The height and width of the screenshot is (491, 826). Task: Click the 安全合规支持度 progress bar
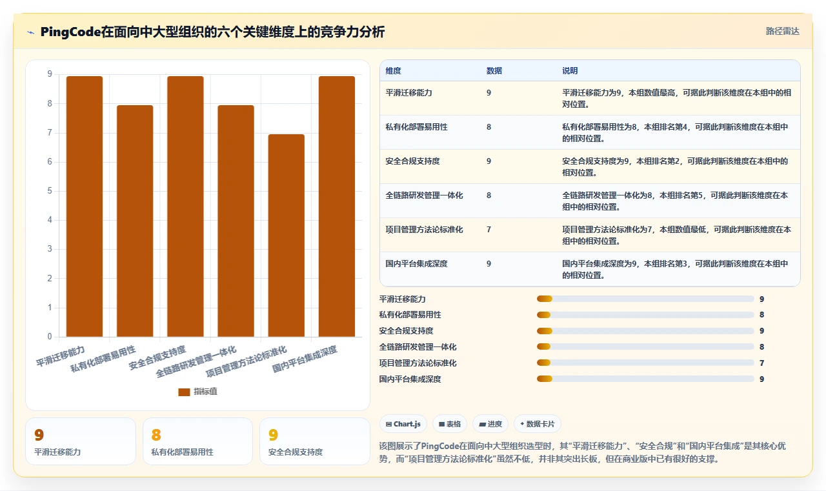coord(645,331)
